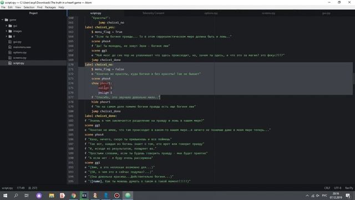Open the Edit menu

10,7
